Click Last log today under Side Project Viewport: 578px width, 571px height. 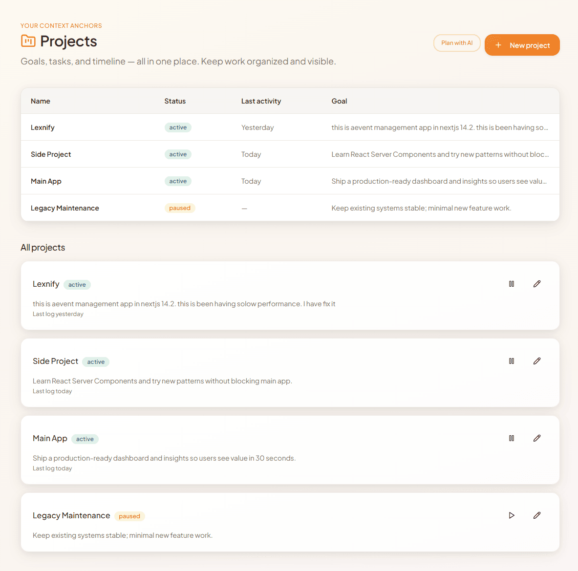[52, 391]
